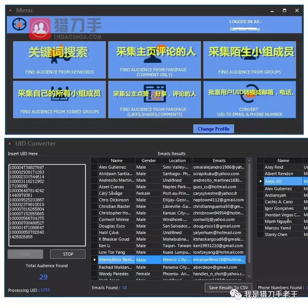This screenshot has height=308, width=308.
Task: Click the Female gender cell for Wendy Paredes
Action: pos(149,274)
